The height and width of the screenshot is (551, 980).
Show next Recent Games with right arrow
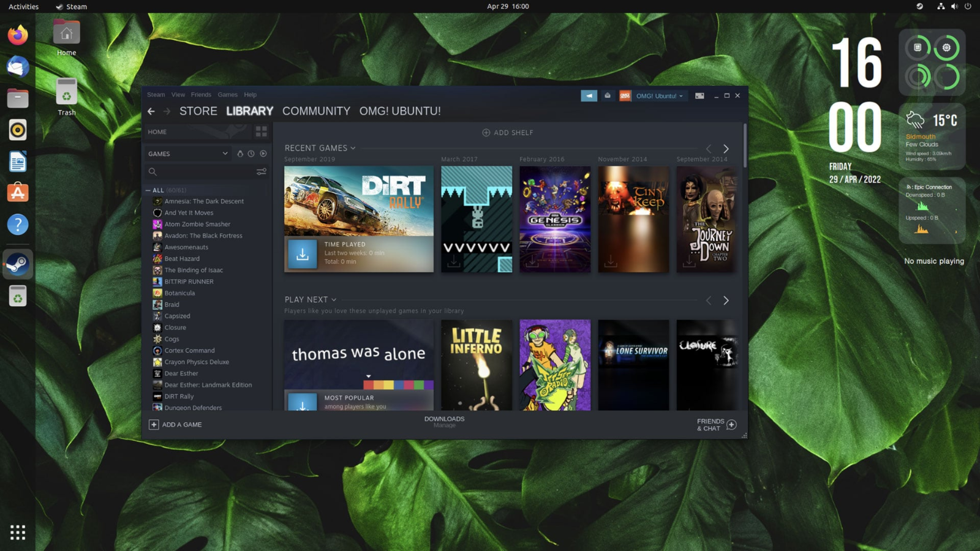click(x=726, y=149)
